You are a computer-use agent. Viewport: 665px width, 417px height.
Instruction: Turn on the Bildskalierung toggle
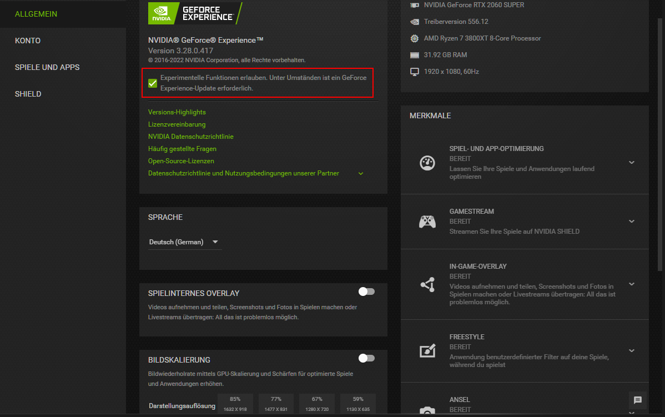coord(366,358)
